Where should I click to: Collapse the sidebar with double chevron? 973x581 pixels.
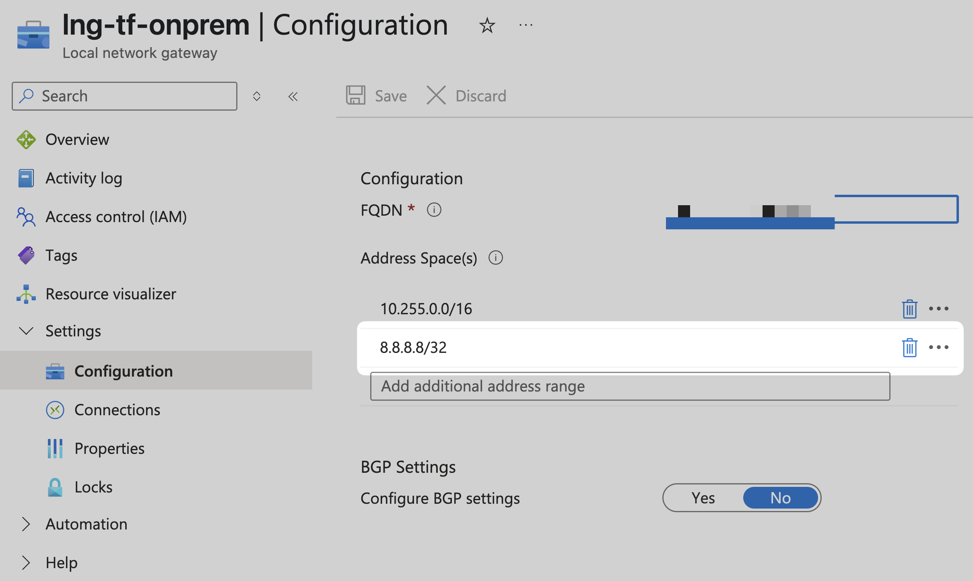(x=293, y=97)
